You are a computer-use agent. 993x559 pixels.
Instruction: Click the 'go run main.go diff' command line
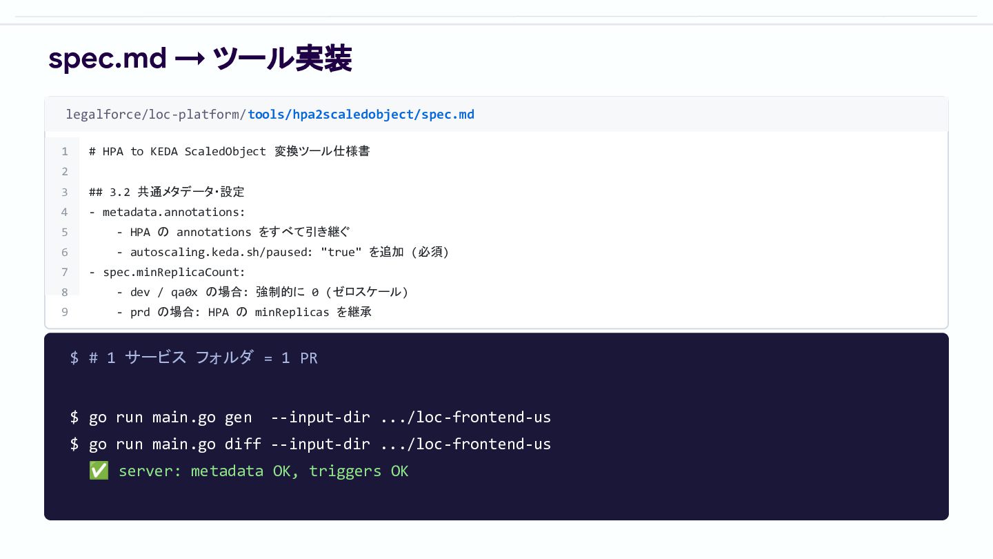[310, 444]
